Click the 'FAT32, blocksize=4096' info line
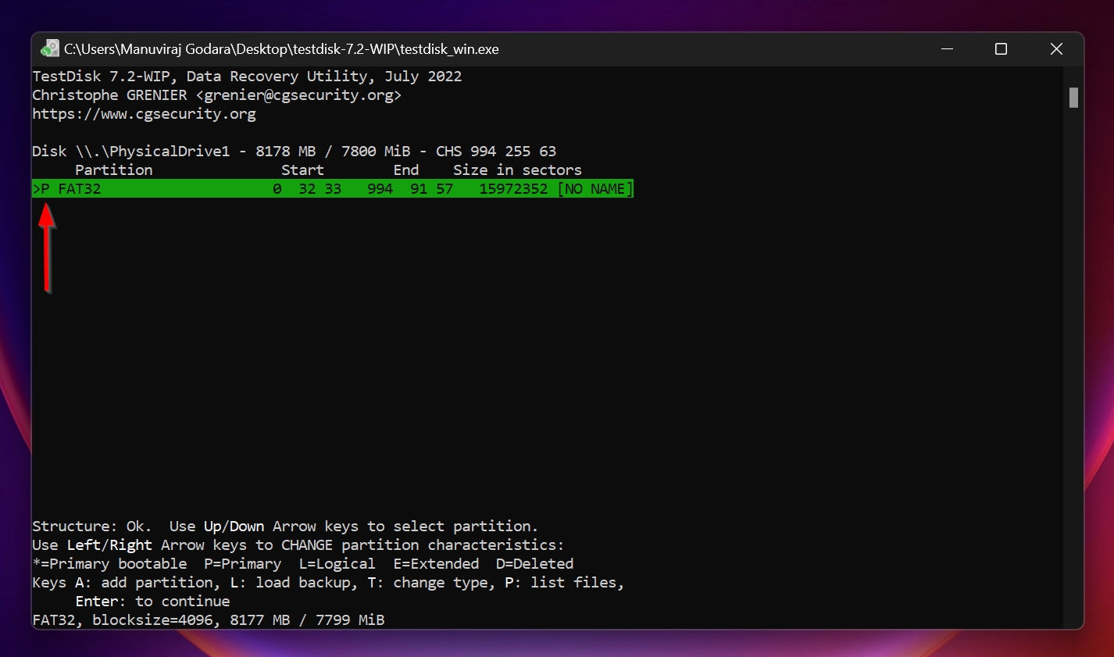Screen dimensions: 1114x657 [x=208, y=620]
